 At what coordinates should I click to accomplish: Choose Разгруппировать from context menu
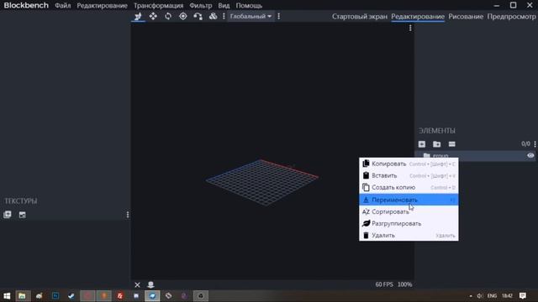click(x=409, y=224)
